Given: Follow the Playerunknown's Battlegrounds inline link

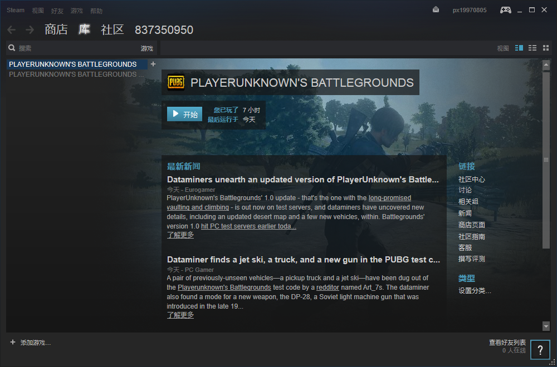Looking at the screenshot, I should [x=224, y=287].
